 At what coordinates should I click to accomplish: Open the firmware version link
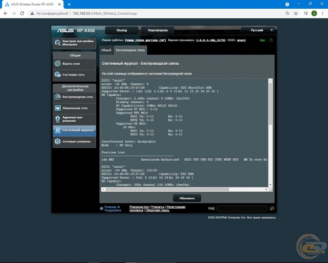point(210,40)
